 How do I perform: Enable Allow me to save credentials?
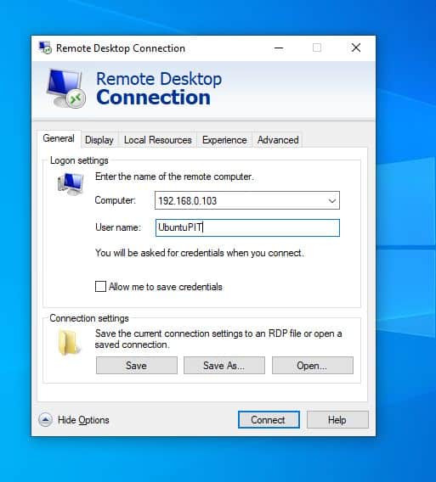pyautogui.click(x=100, y=287)
